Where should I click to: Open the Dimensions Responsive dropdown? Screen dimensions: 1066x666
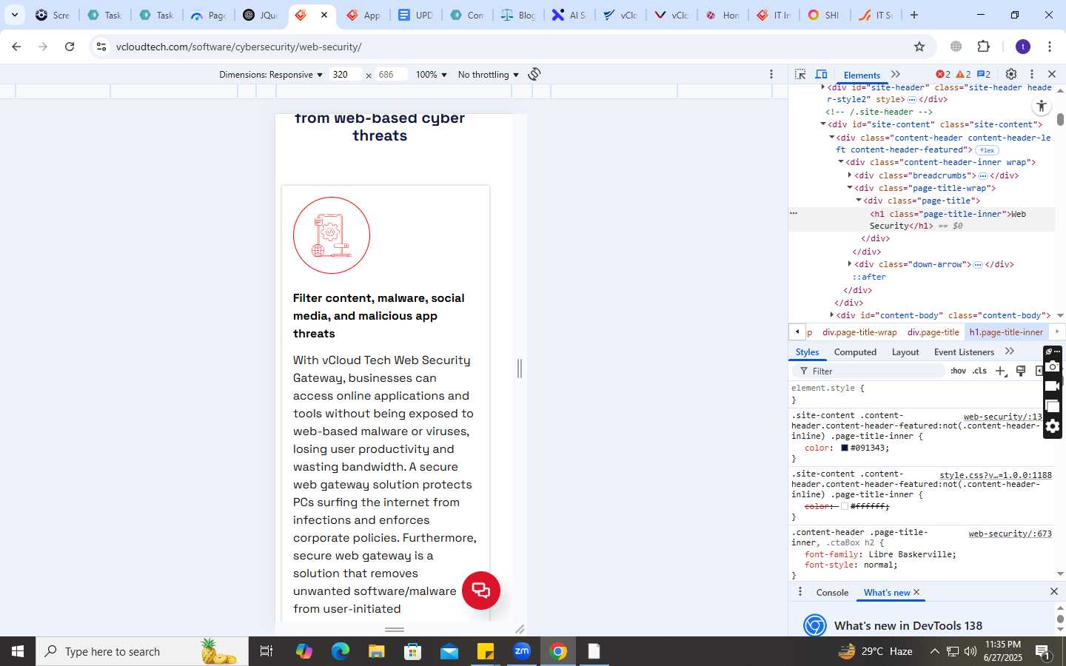pos(271,75)
